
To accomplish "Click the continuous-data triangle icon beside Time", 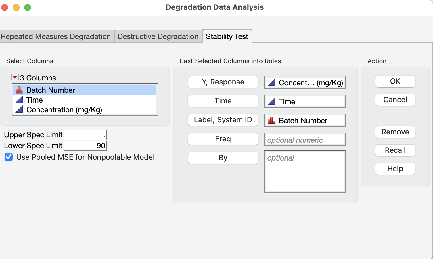I will (19, 100).
